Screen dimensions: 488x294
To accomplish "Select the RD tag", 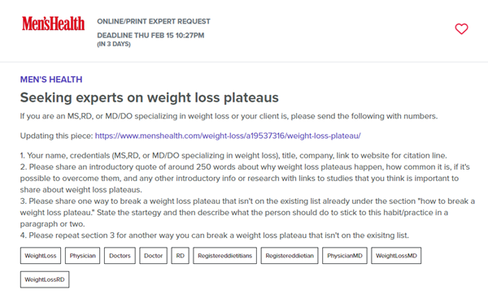I will point(181,256).
